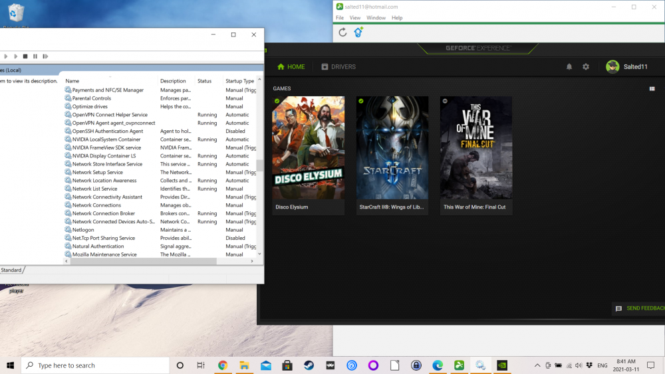665x374 pixels.
Task: Select the Standard tab in Services
Action: pos(12,270)
